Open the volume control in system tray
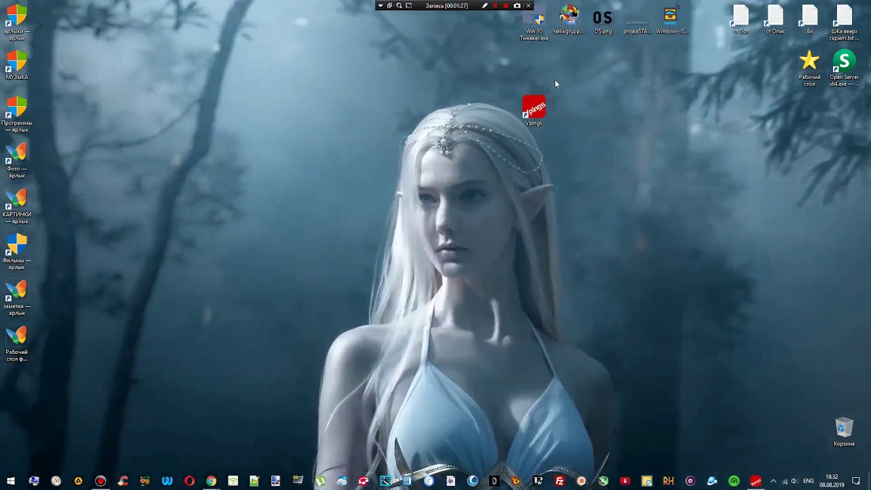The width and height of the screenshot is (871, 490). [794, 481]
